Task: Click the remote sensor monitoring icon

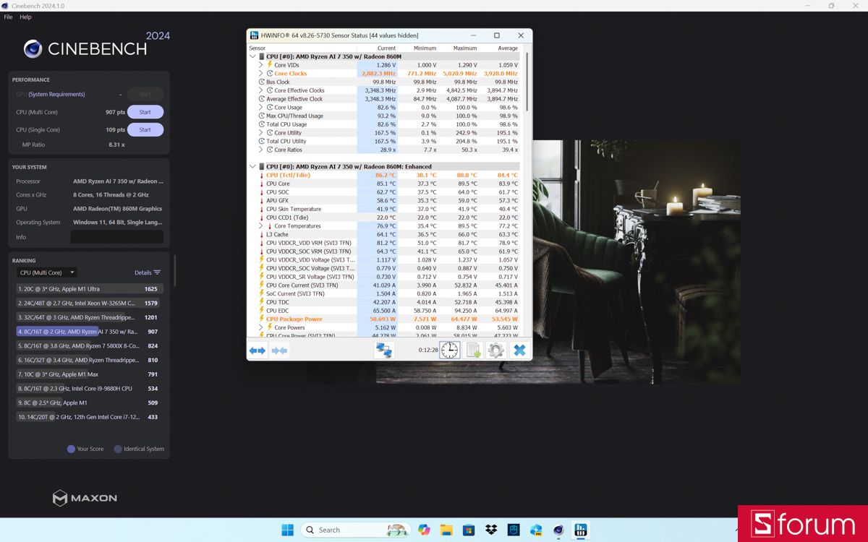Action: pos(383,350)
